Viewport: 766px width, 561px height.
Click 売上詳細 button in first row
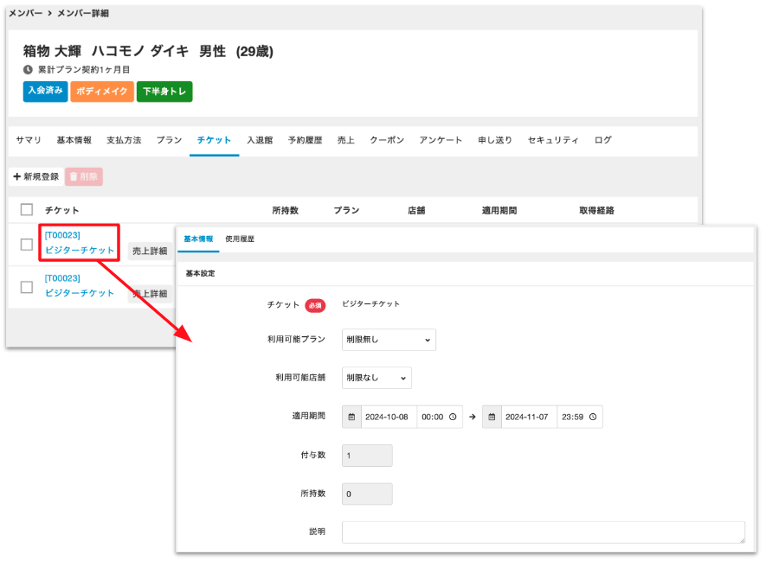(x=148, y=251)
